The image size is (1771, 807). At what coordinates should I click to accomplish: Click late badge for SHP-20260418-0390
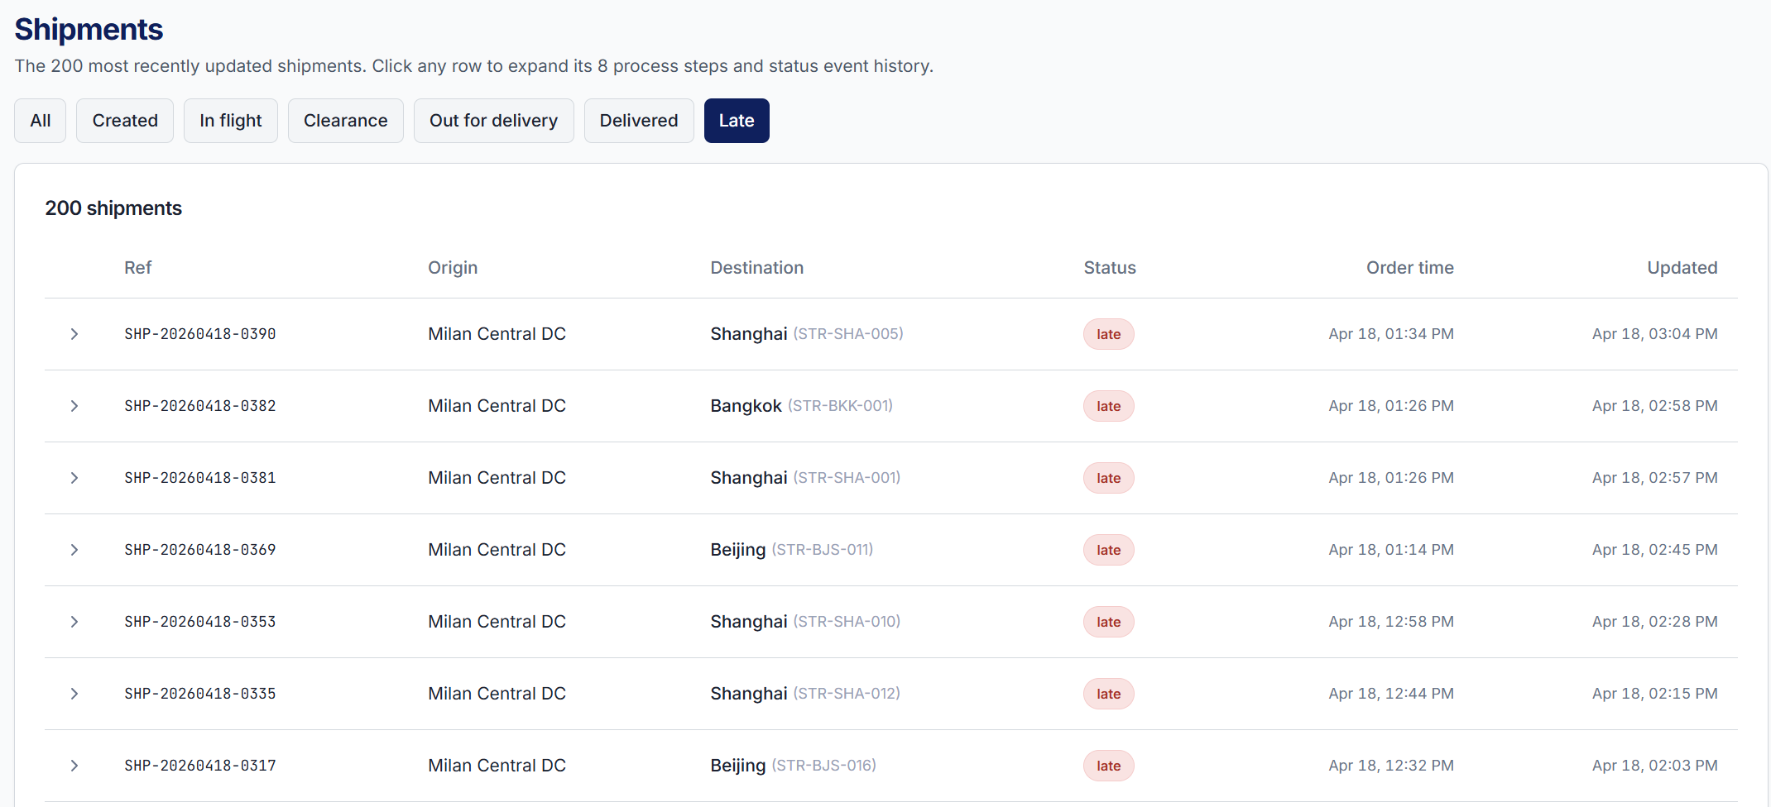1109,334
